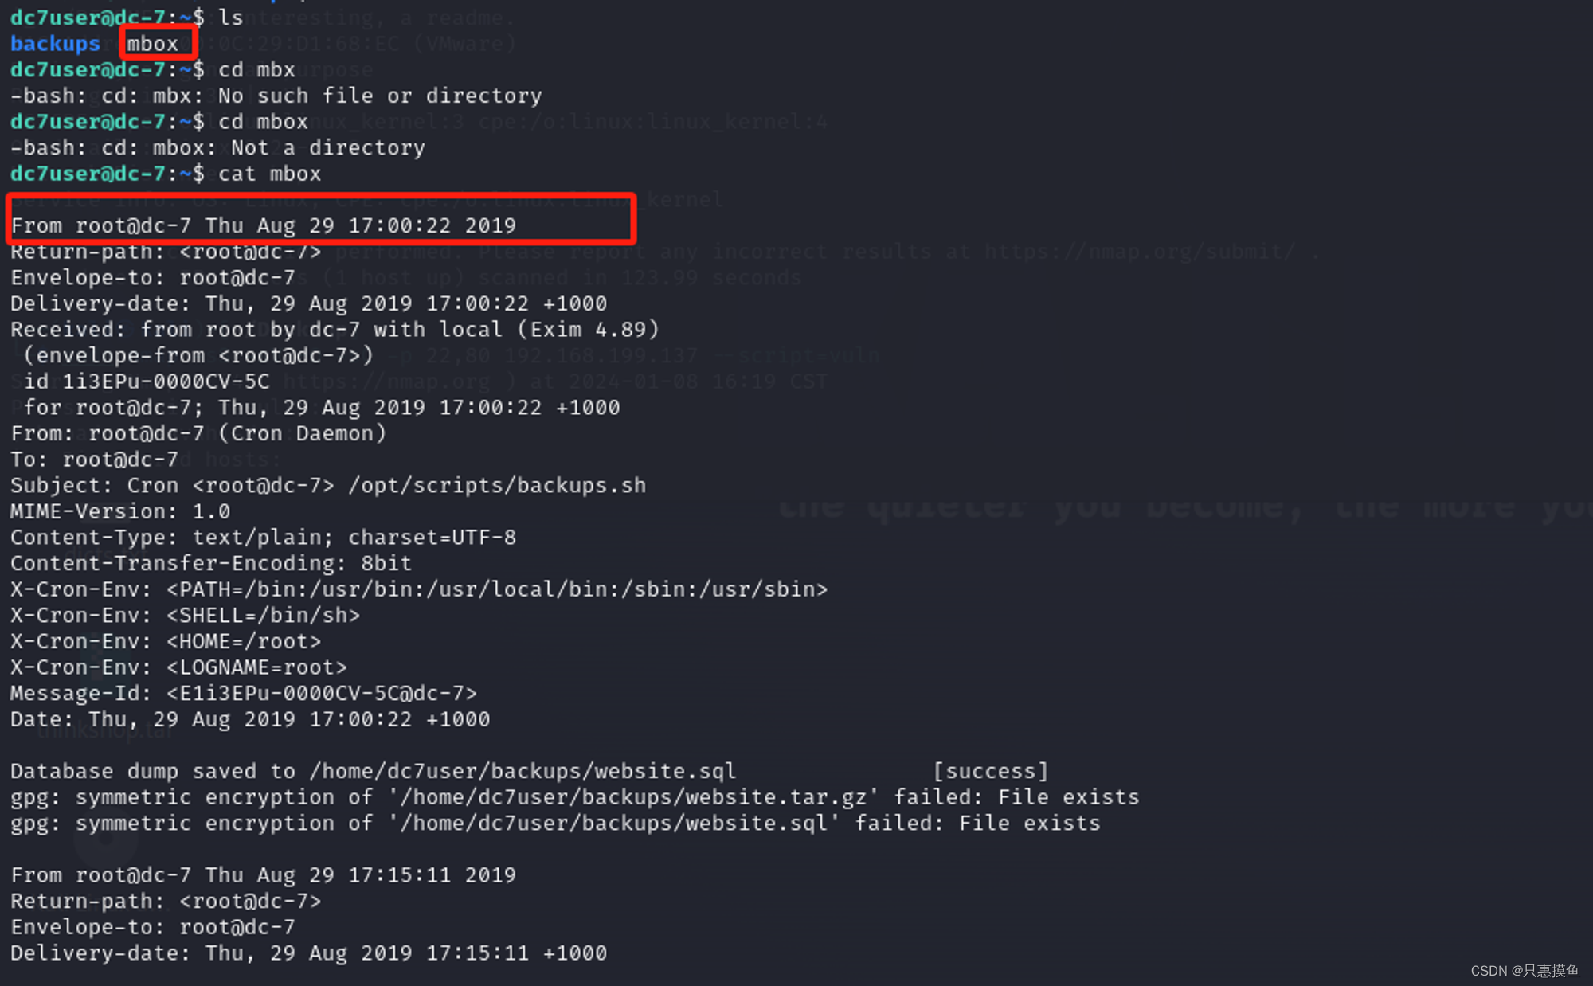Click the 'Delivery-date: Thu, 29 Aug 2019 17:15:11' line
Screen dimensions: 1593x986
tap(308, 953)
